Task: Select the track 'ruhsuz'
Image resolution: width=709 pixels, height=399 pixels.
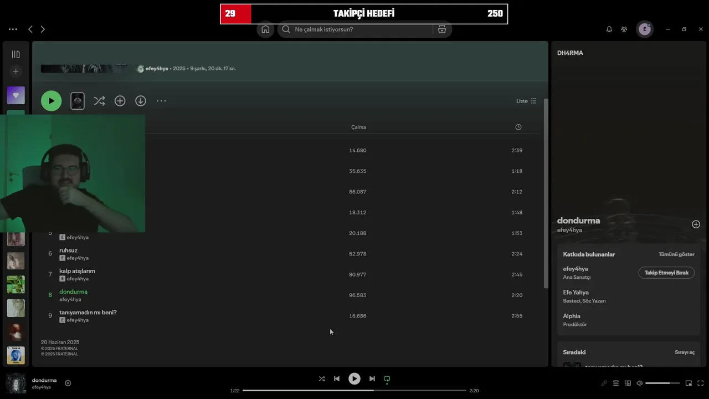Action: (x=69, y=250)
